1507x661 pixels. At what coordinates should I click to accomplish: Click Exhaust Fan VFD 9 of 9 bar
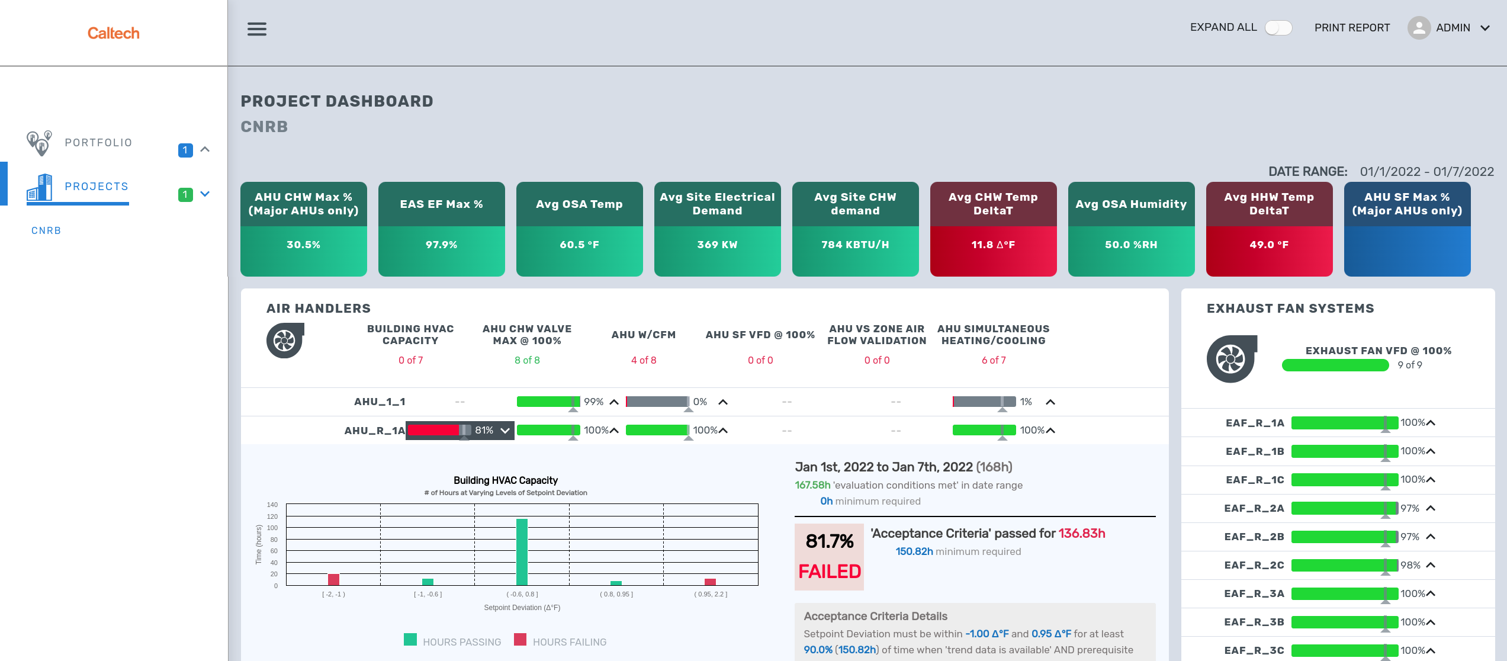click(x=1335, y=365)
